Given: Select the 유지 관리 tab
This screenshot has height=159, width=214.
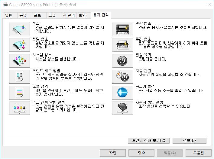Looking at the screenshot, I should point(101,15).
